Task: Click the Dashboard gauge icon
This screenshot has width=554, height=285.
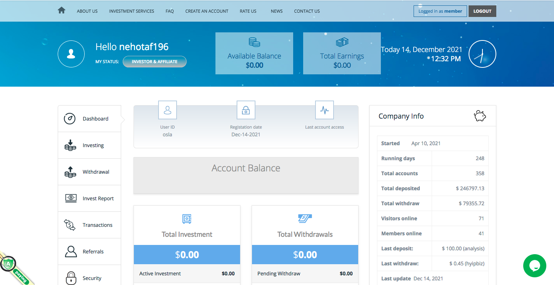Action: click(x=70, y=119)
